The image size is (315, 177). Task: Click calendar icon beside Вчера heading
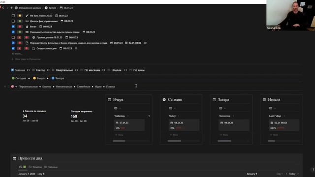(x=109, y=99)
